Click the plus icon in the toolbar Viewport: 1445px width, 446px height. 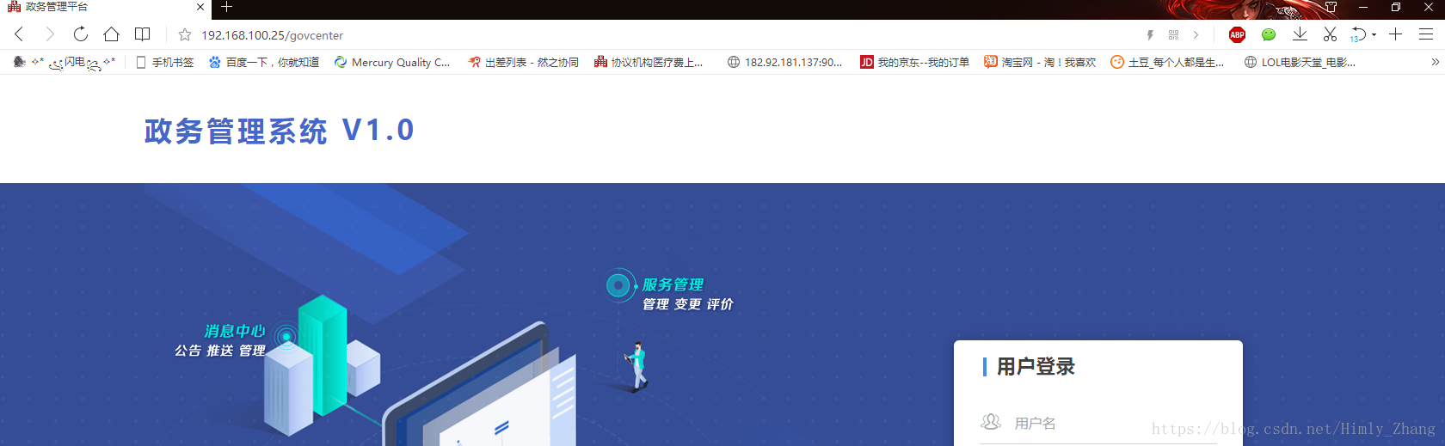tap(1395, 34)
